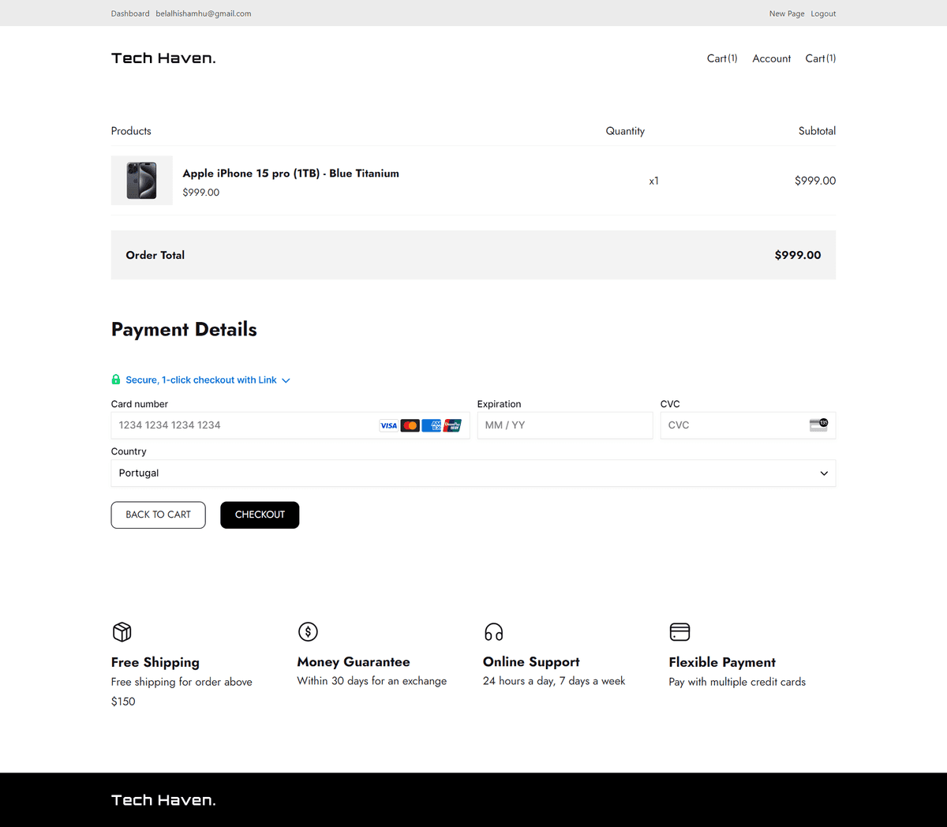Click the CVC card hint icon
Screen dimensions: 947x827
(818, 425)
